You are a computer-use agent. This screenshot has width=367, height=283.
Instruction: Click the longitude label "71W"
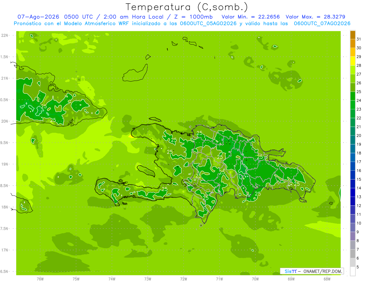click(x=219, y=279)
